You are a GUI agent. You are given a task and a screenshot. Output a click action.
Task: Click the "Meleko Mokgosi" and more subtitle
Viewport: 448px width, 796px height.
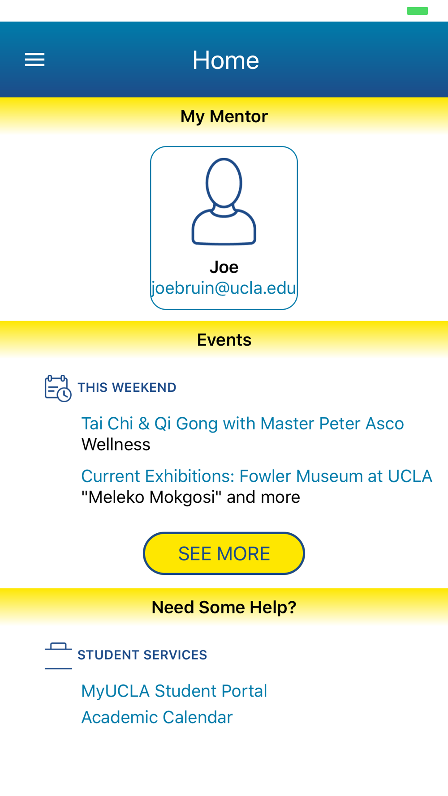pyautogui.click(x=190, y=497)
